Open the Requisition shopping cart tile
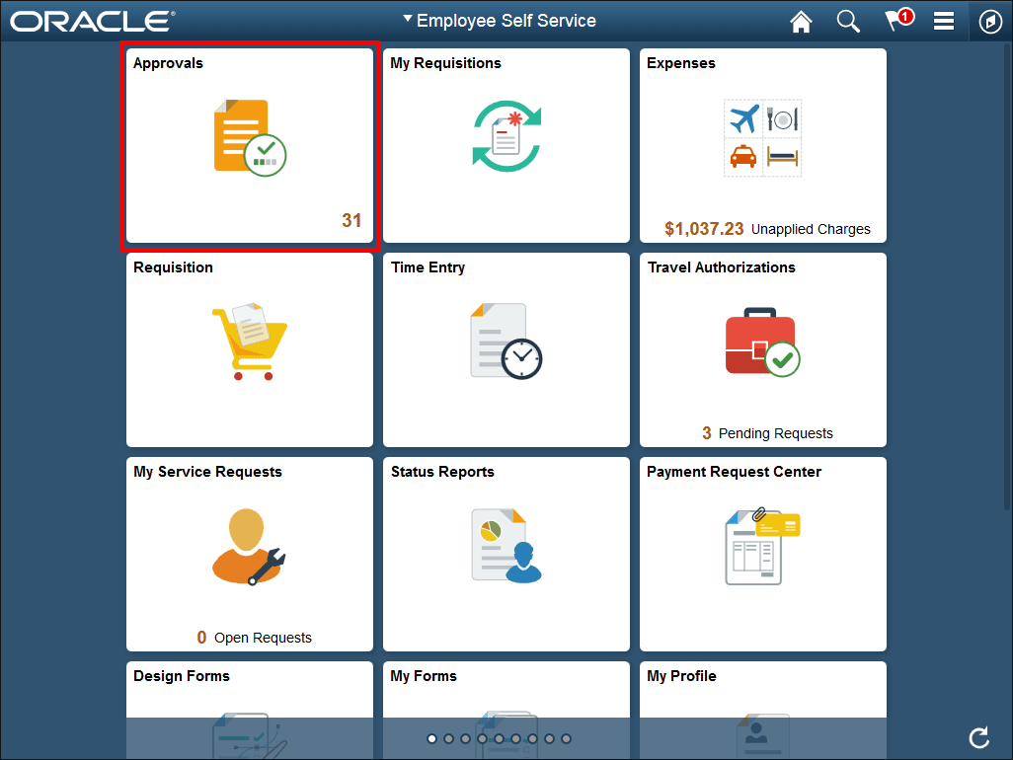 pyautogui.click(x=249, y=350)
